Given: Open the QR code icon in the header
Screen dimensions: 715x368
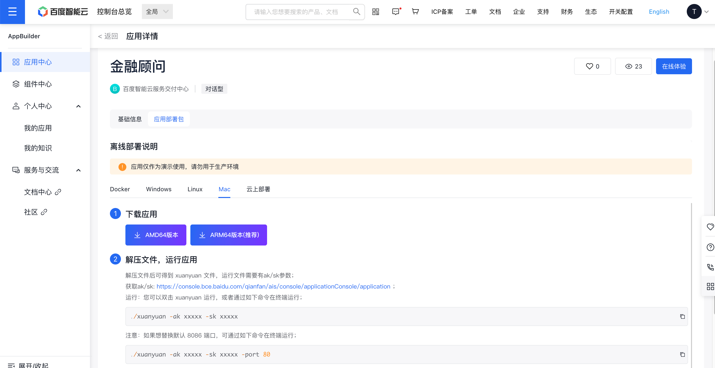Looking at the screenshot, I should coord(375,12).
